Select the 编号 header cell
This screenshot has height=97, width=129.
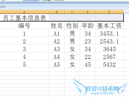(24, 25)
